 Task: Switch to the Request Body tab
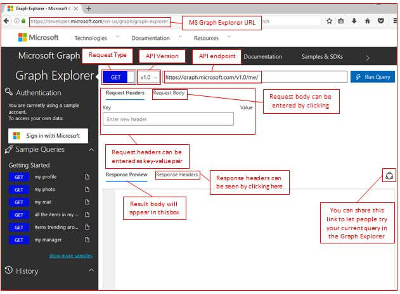click(x=169, y=93)
